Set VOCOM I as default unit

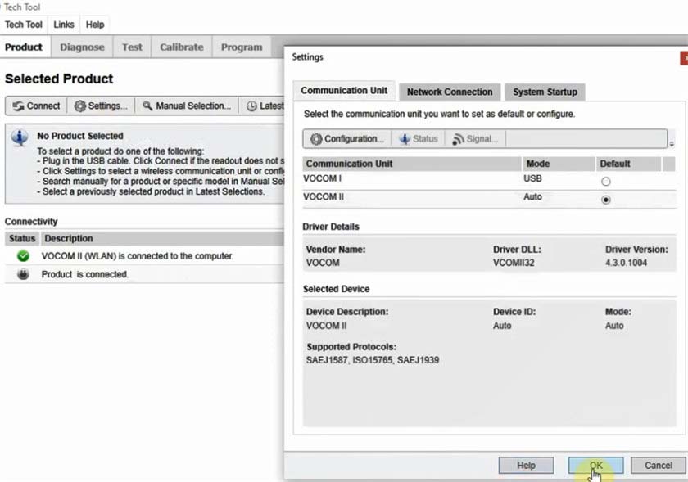tap(605, 182)
